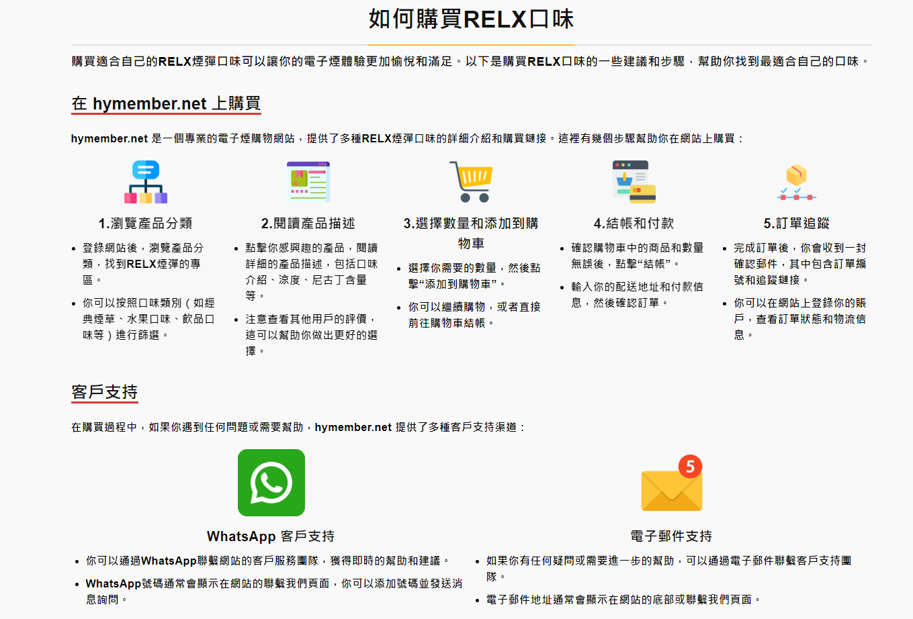Click the green WhatsApp logo icon
This screenshot has height=619, width=913.
click(271, 483)
